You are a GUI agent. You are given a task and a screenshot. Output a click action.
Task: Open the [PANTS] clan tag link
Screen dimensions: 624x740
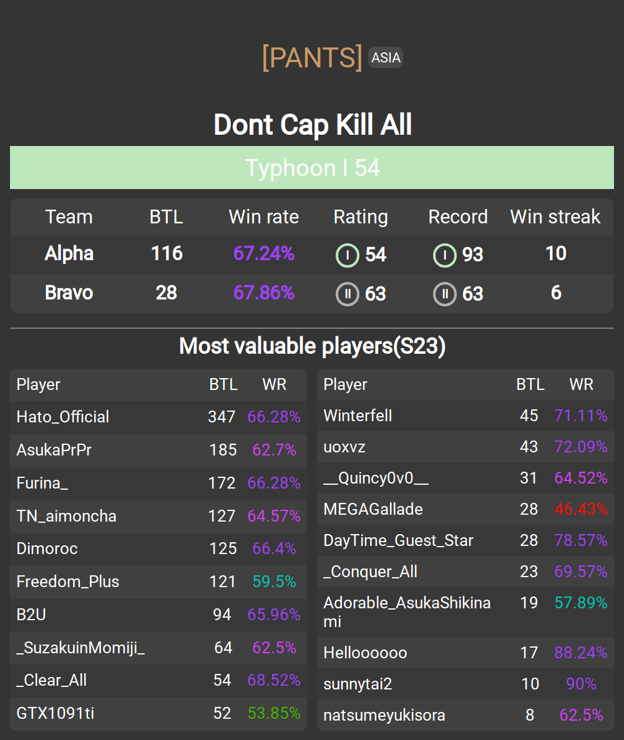(x=312, y=58)
